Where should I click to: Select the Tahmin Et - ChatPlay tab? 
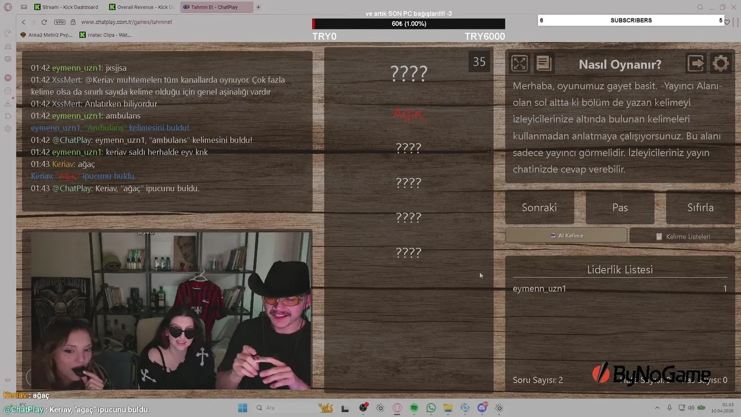(217, 7)
